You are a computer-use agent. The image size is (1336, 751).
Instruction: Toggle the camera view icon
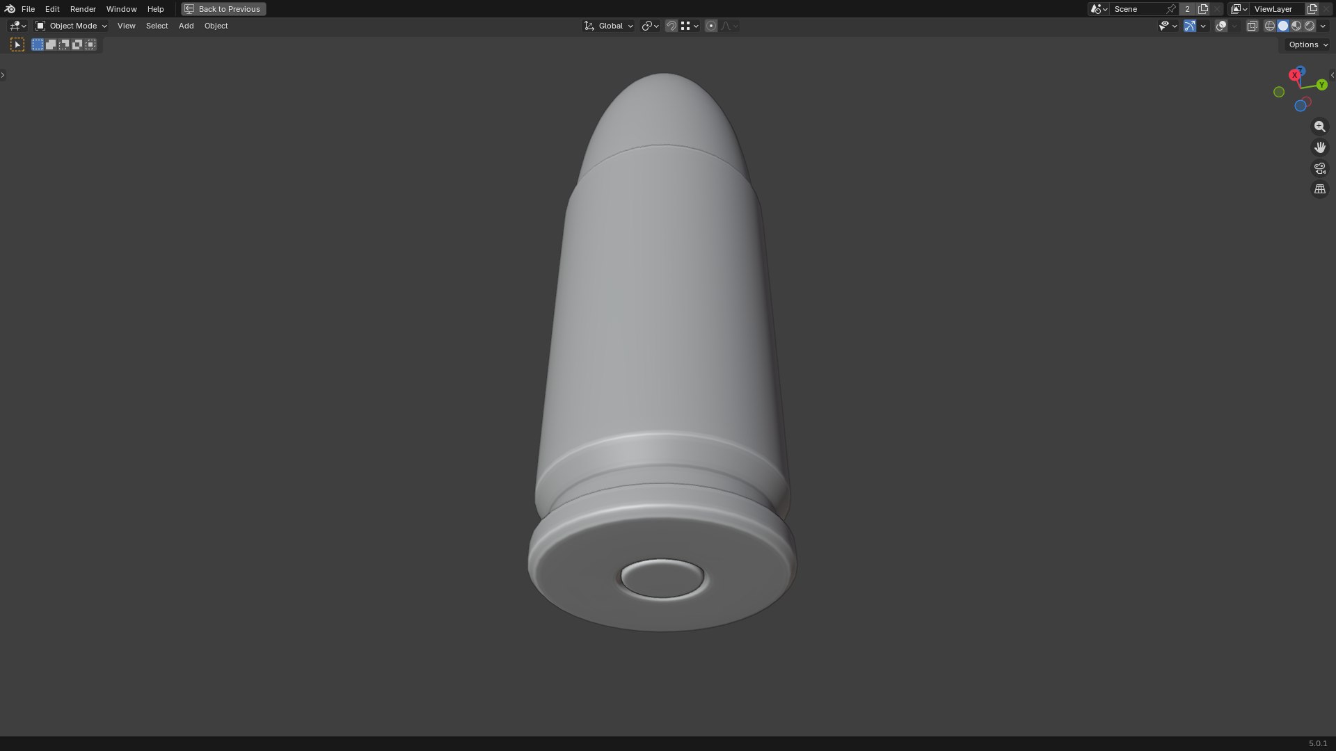(1319, 168)
